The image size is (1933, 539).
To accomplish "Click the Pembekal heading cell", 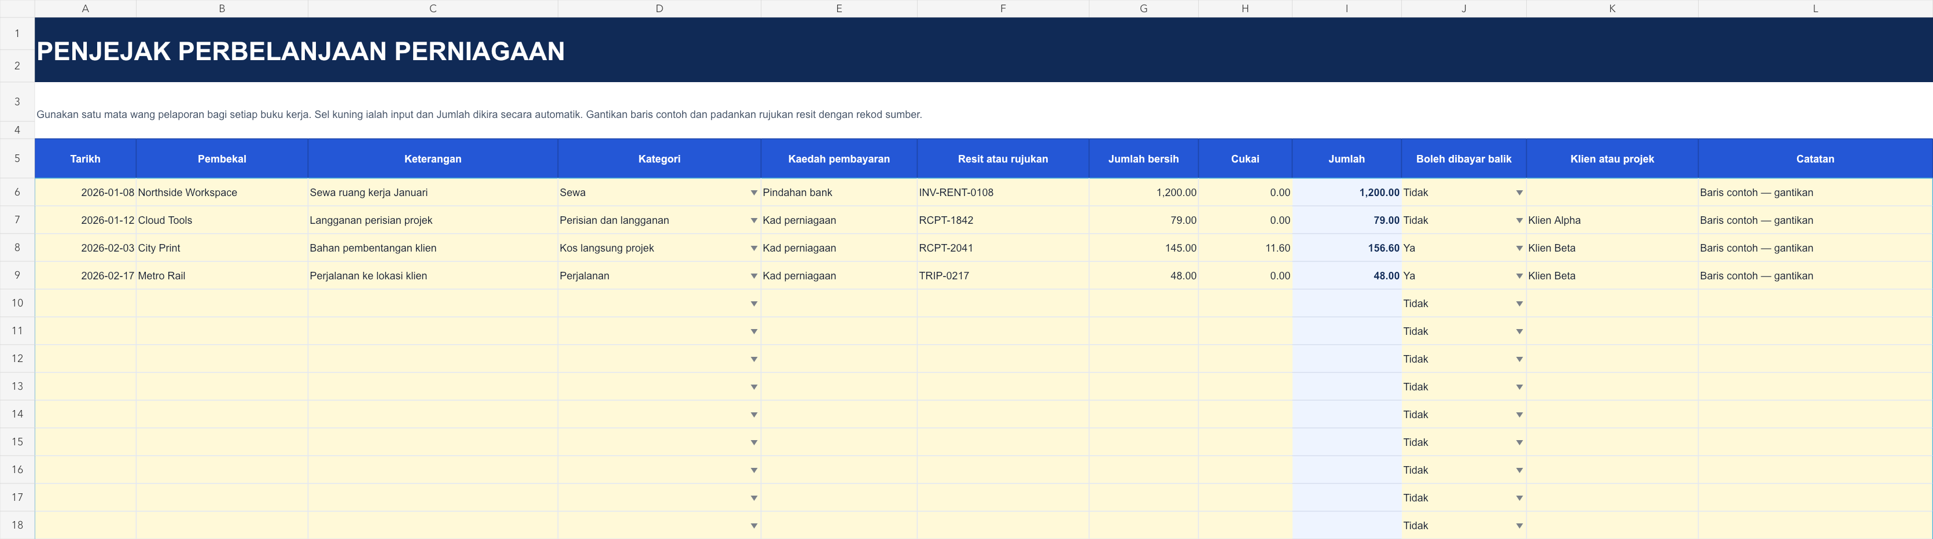I will (x=222, y=158).
